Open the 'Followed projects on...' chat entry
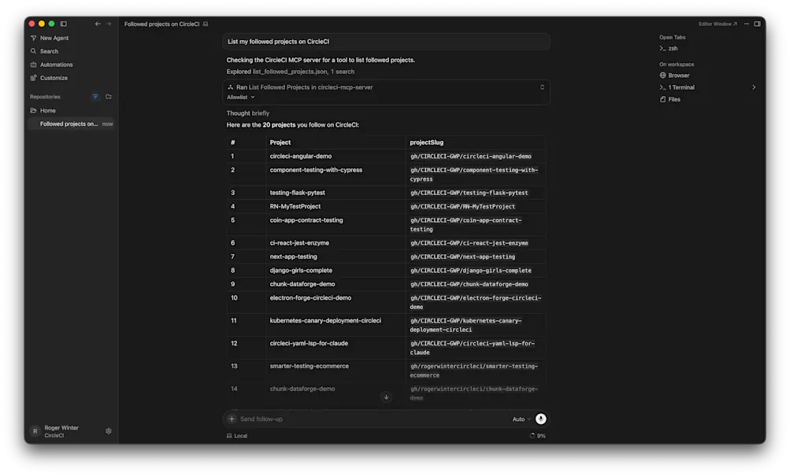 71,124
